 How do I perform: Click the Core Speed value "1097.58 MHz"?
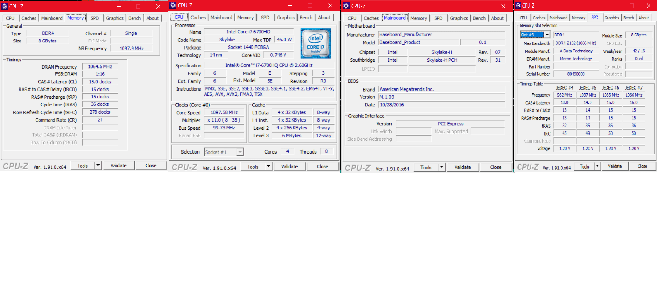click(224, 112)
